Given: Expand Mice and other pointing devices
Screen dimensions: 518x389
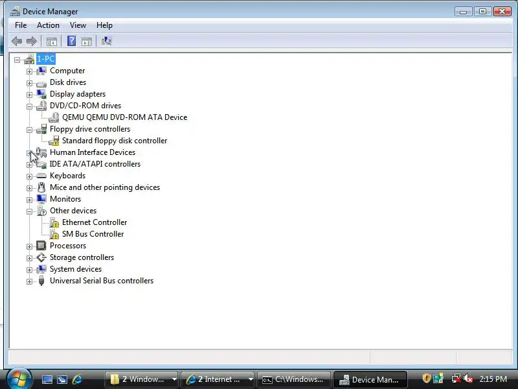Looking at the screenshot, I should (x=29, y=188).
